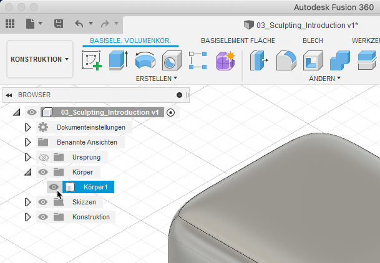380x263 pixels.
Task: Show the hidden Ursprung folder
Action: coord(44,158)
